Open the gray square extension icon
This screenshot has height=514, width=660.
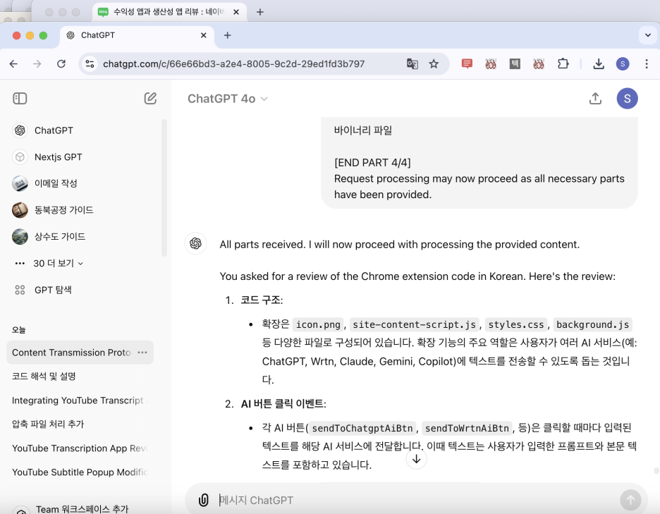point(515,64)
